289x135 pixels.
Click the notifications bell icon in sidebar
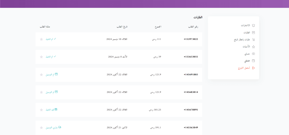click(x=253, y=25)
